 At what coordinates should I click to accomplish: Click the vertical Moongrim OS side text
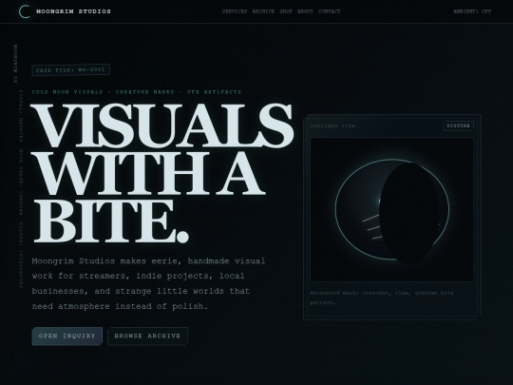pos(15,64)
